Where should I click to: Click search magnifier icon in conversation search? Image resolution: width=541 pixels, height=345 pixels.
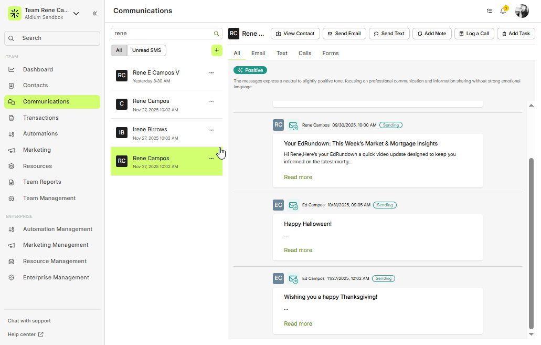[x=216, y=34]
